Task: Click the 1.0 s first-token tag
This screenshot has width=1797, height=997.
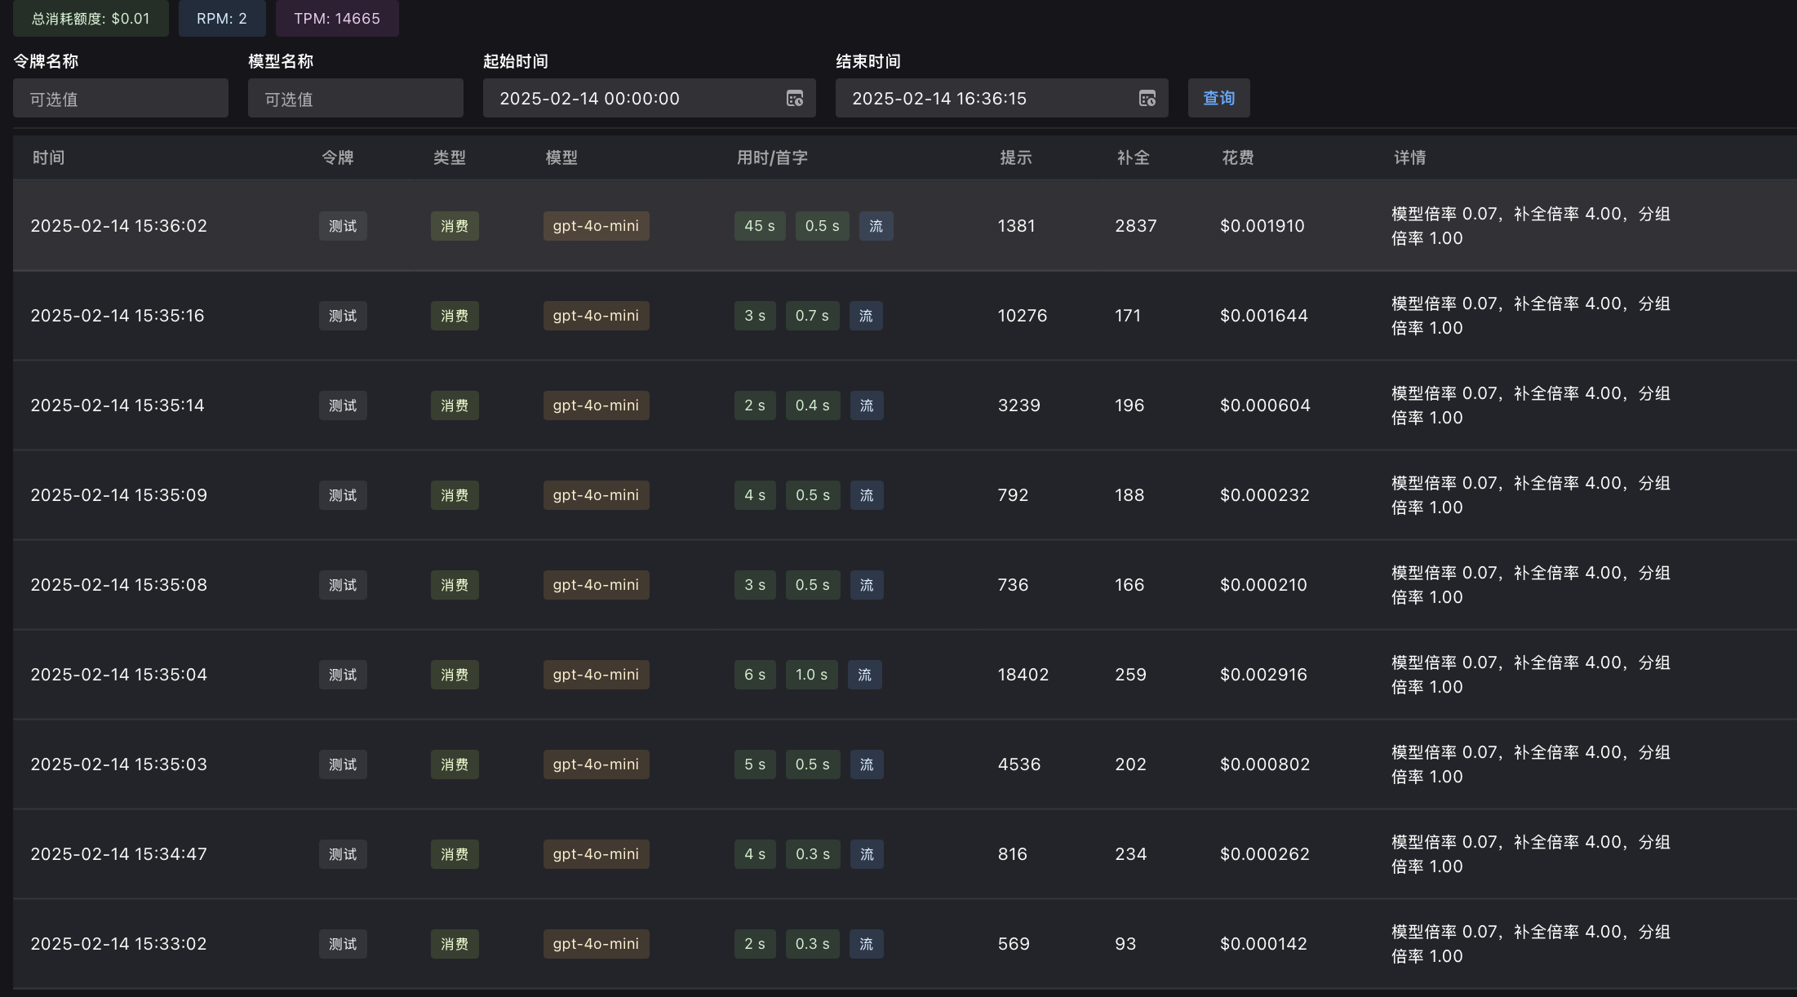Action: [812, 675]
